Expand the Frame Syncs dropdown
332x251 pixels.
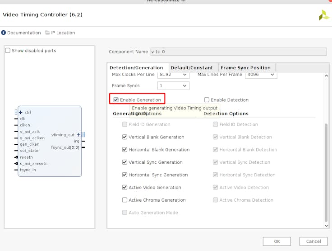coord(173,85)
